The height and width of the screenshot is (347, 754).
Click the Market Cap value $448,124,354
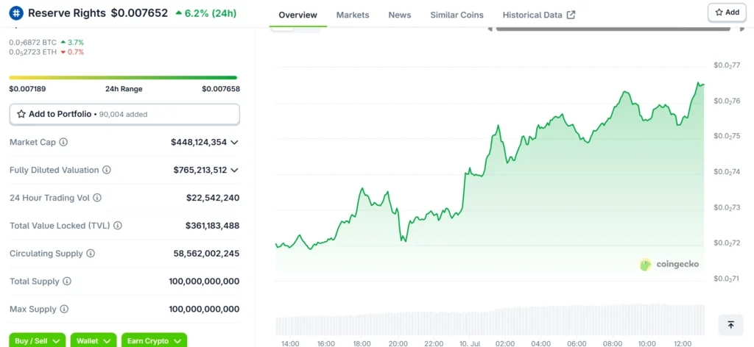pyautogui.click(x=199, y=142)
